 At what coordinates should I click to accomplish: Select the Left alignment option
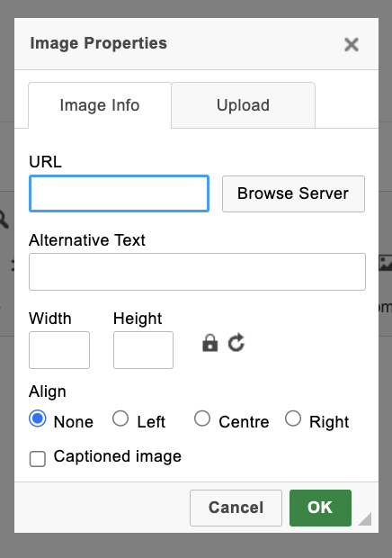[x=120, y=418]
